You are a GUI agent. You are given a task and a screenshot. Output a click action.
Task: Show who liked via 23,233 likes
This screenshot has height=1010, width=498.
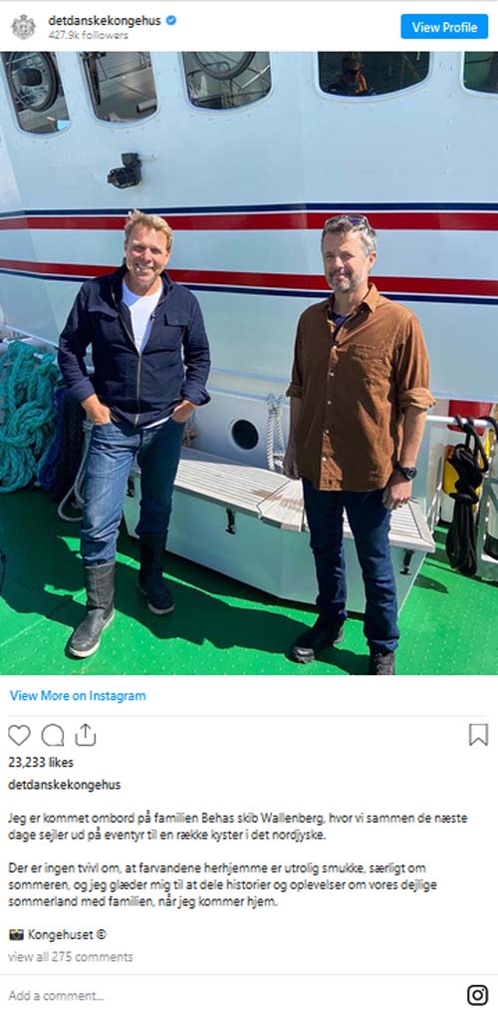(x=41, y=763)
